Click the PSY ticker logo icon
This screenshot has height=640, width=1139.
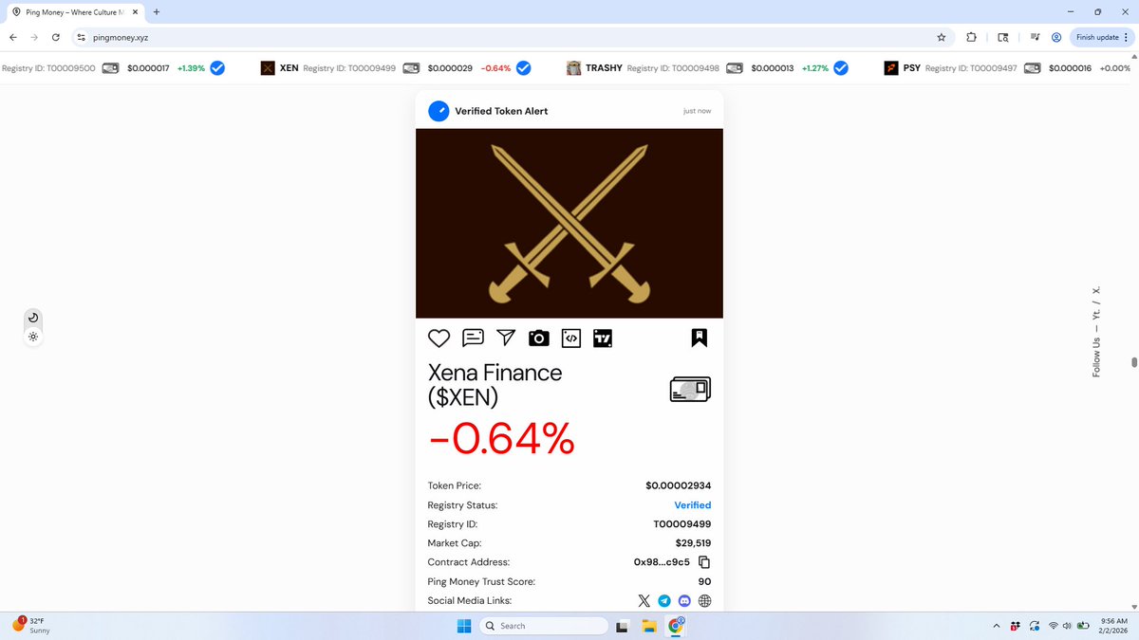click(x=890, y=68)
